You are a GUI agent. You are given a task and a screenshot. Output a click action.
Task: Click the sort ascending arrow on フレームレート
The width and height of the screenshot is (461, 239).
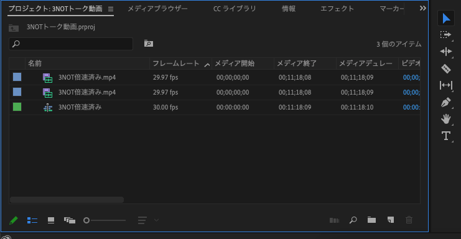tap(207, 65)
